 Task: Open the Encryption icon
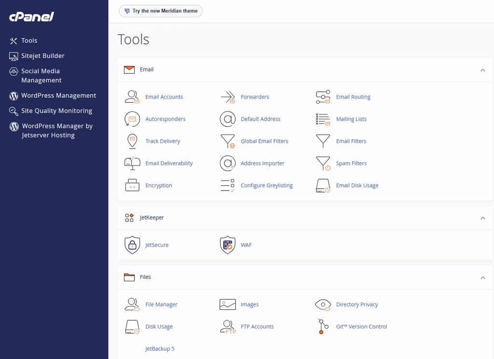132,185
